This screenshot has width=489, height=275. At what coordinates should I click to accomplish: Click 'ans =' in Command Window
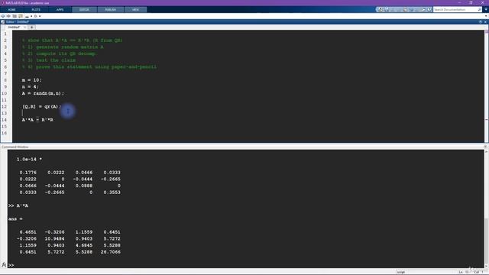[x=15, y=219]
